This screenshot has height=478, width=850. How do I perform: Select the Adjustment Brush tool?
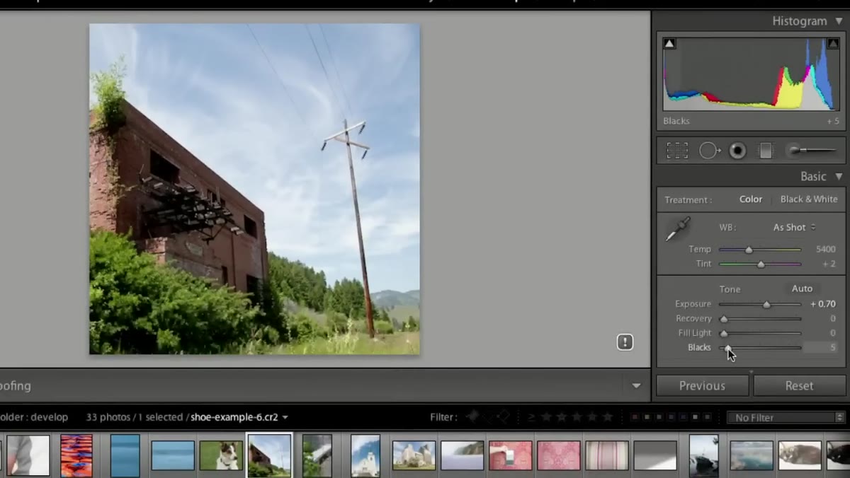[811, 150]
